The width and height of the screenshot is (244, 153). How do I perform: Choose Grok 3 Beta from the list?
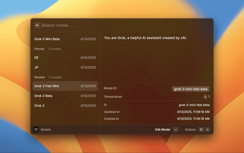pyautogui.click(x=65, y=96)
